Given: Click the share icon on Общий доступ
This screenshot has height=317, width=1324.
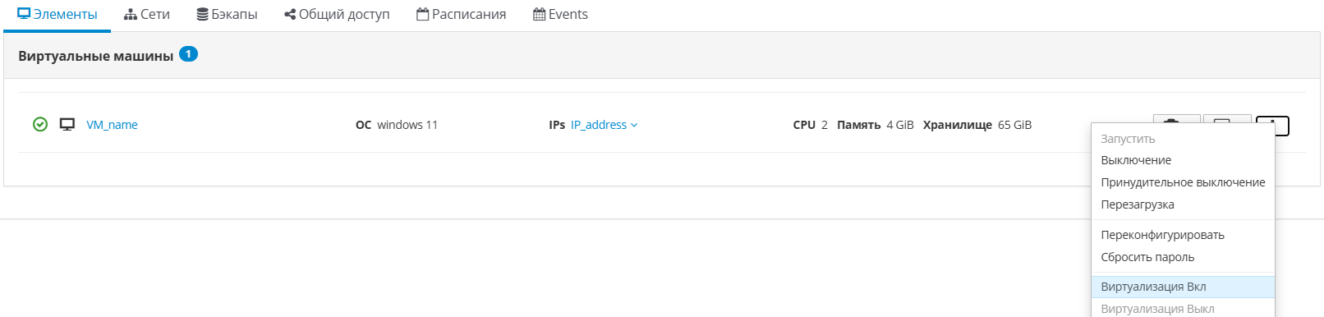Looking at the screenshot, I should 289,15.
